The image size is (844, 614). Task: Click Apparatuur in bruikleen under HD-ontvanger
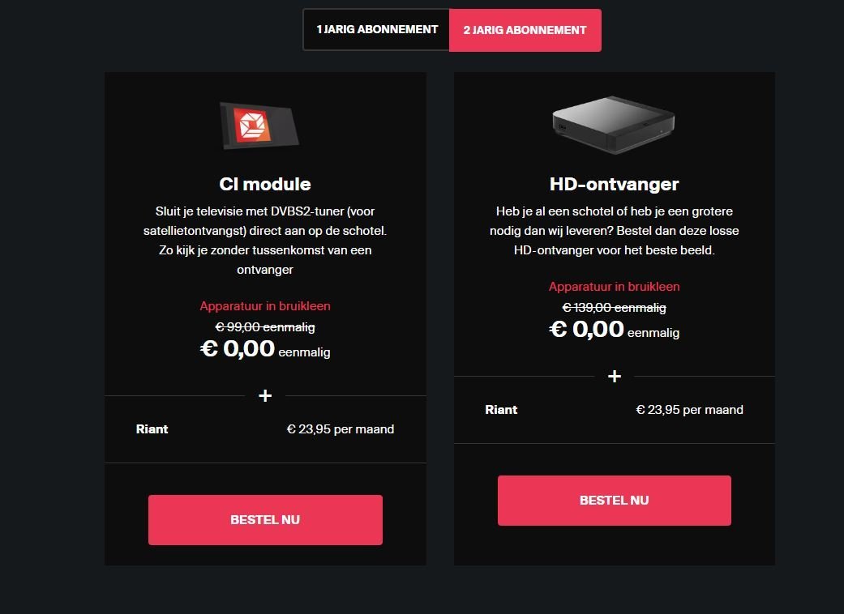(x=614, y=287)
